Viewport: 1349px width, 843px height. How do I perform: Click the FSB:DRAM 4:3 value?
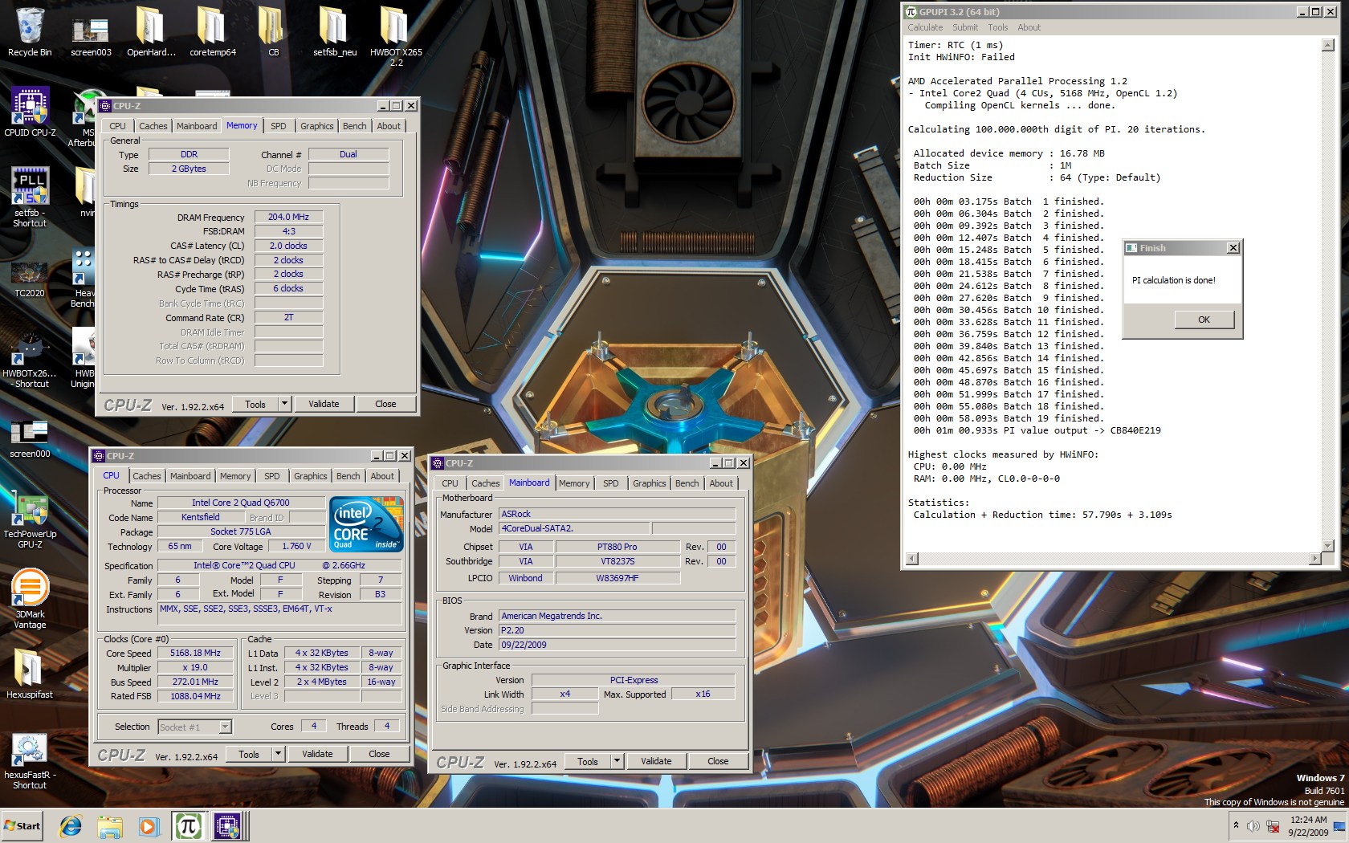[x=288, y=231]
